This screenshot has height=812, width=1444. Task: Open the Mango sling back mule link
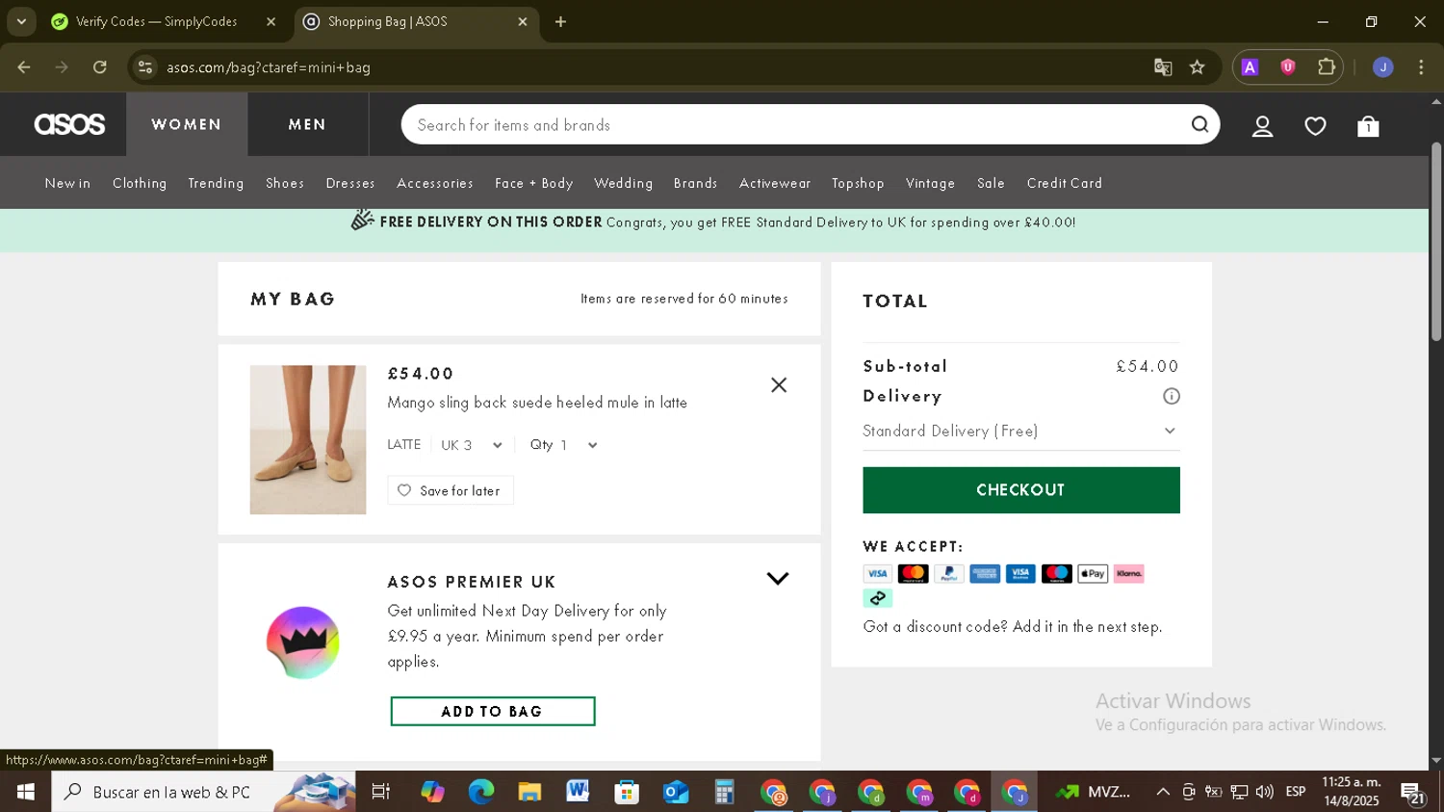(x=537, y=403)
